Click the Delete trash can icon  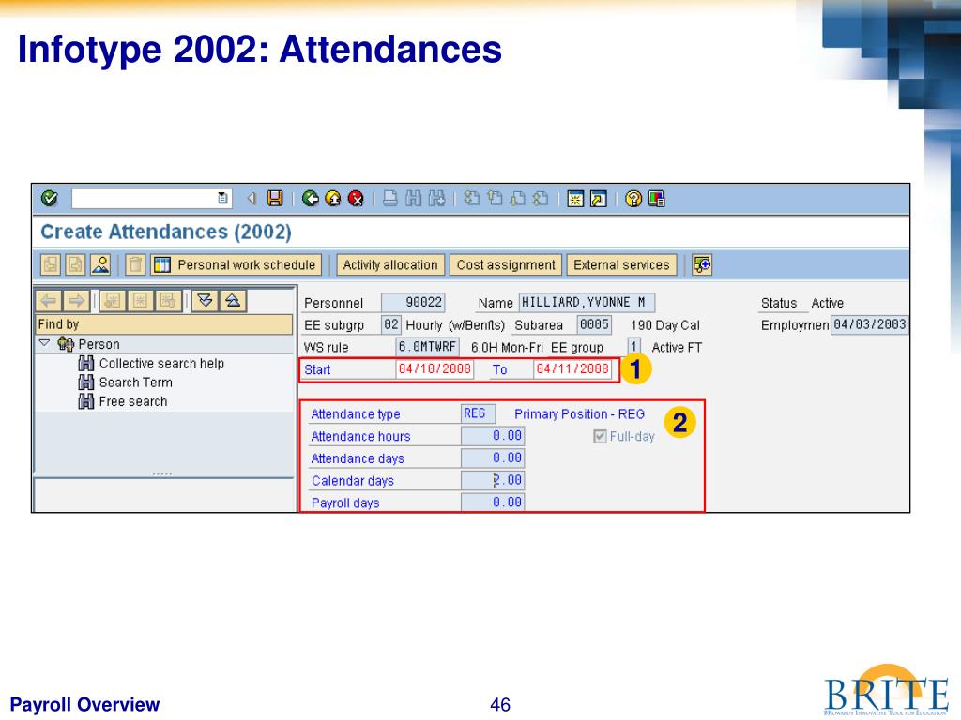(135, 265)
